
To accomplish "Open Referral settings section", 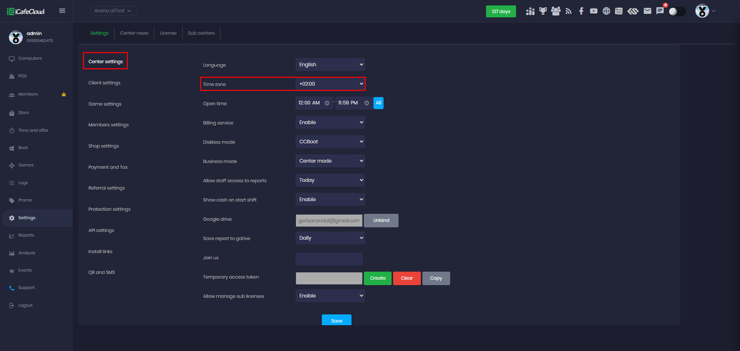I will click(x=107, y=188).
